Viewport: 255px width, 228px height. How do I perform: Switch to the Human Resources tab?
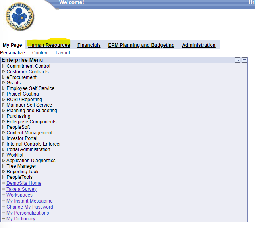tap(49, 45)
